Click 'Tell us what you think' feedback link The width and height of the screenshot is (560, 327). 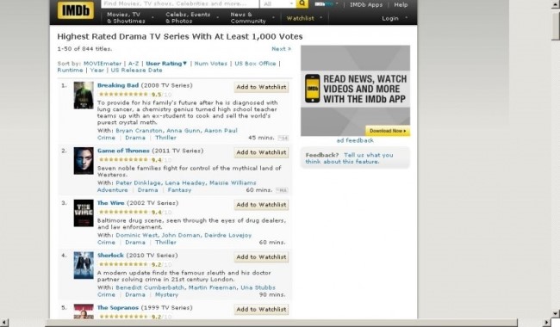click(x=349, y=158)
